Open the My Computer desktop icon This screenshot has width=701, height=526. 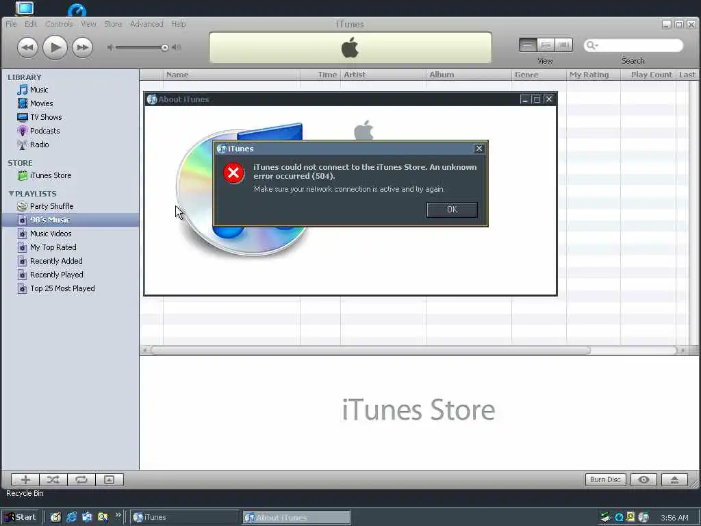pyautogui.click(x=25, y=8)
